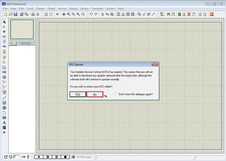Open the Help menu
Image resolution: width=226 pixels, height=161 pixels.
[120, 8]
